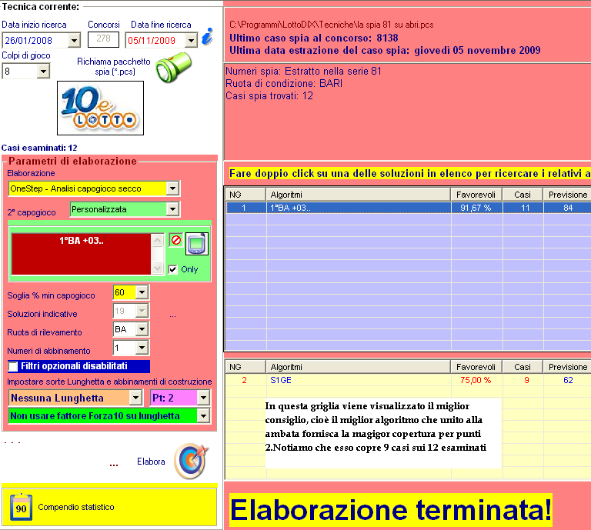
Task: Click Richiama pacchetto spia label
Action: 114,66
